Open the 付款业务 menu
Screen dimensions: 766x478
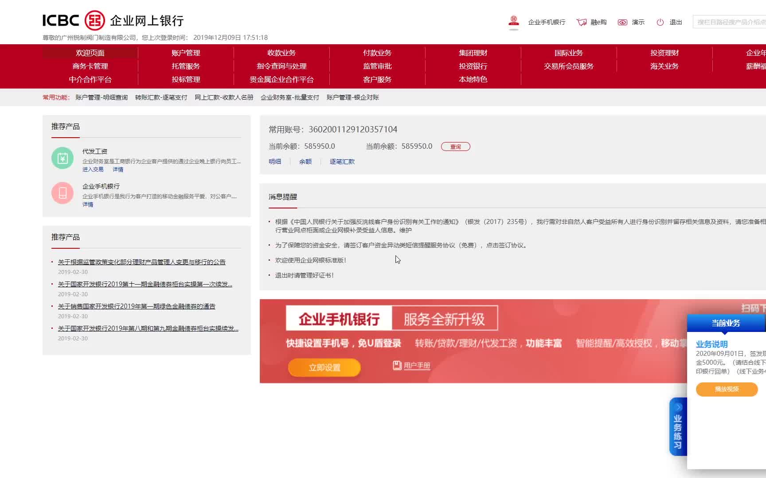click(377, 53)
